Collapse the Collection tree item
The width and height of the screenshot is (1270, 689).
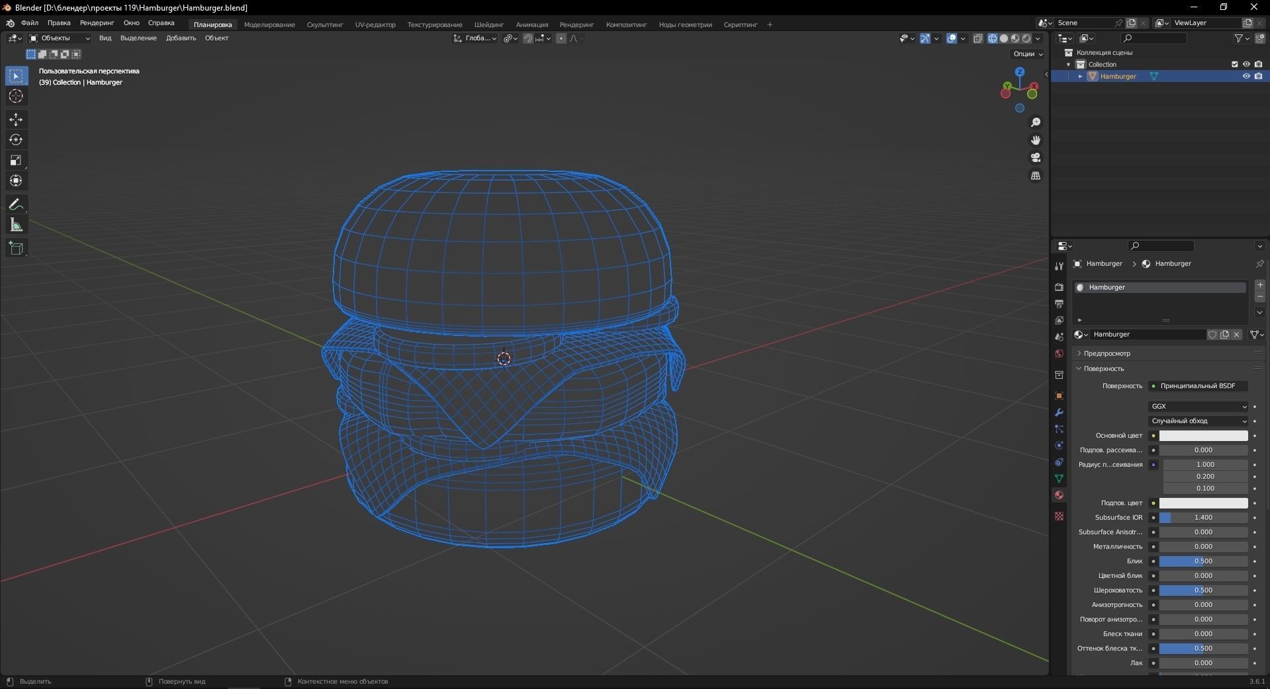(1069, 65)
